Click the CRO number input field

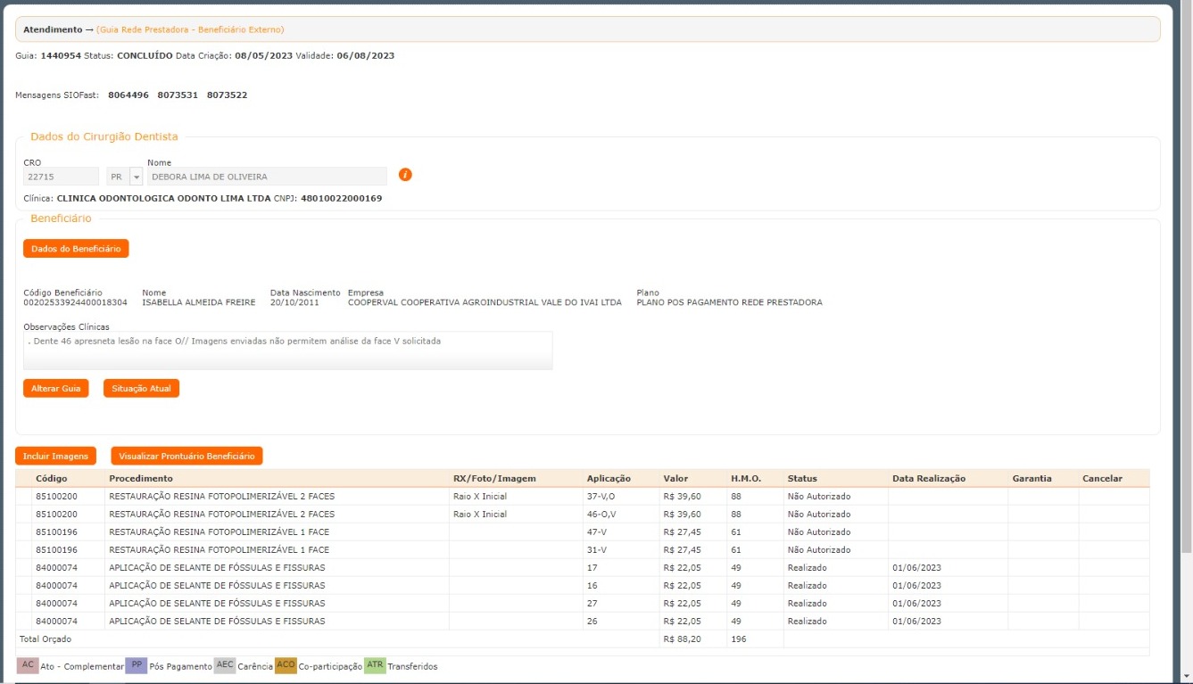61,177
